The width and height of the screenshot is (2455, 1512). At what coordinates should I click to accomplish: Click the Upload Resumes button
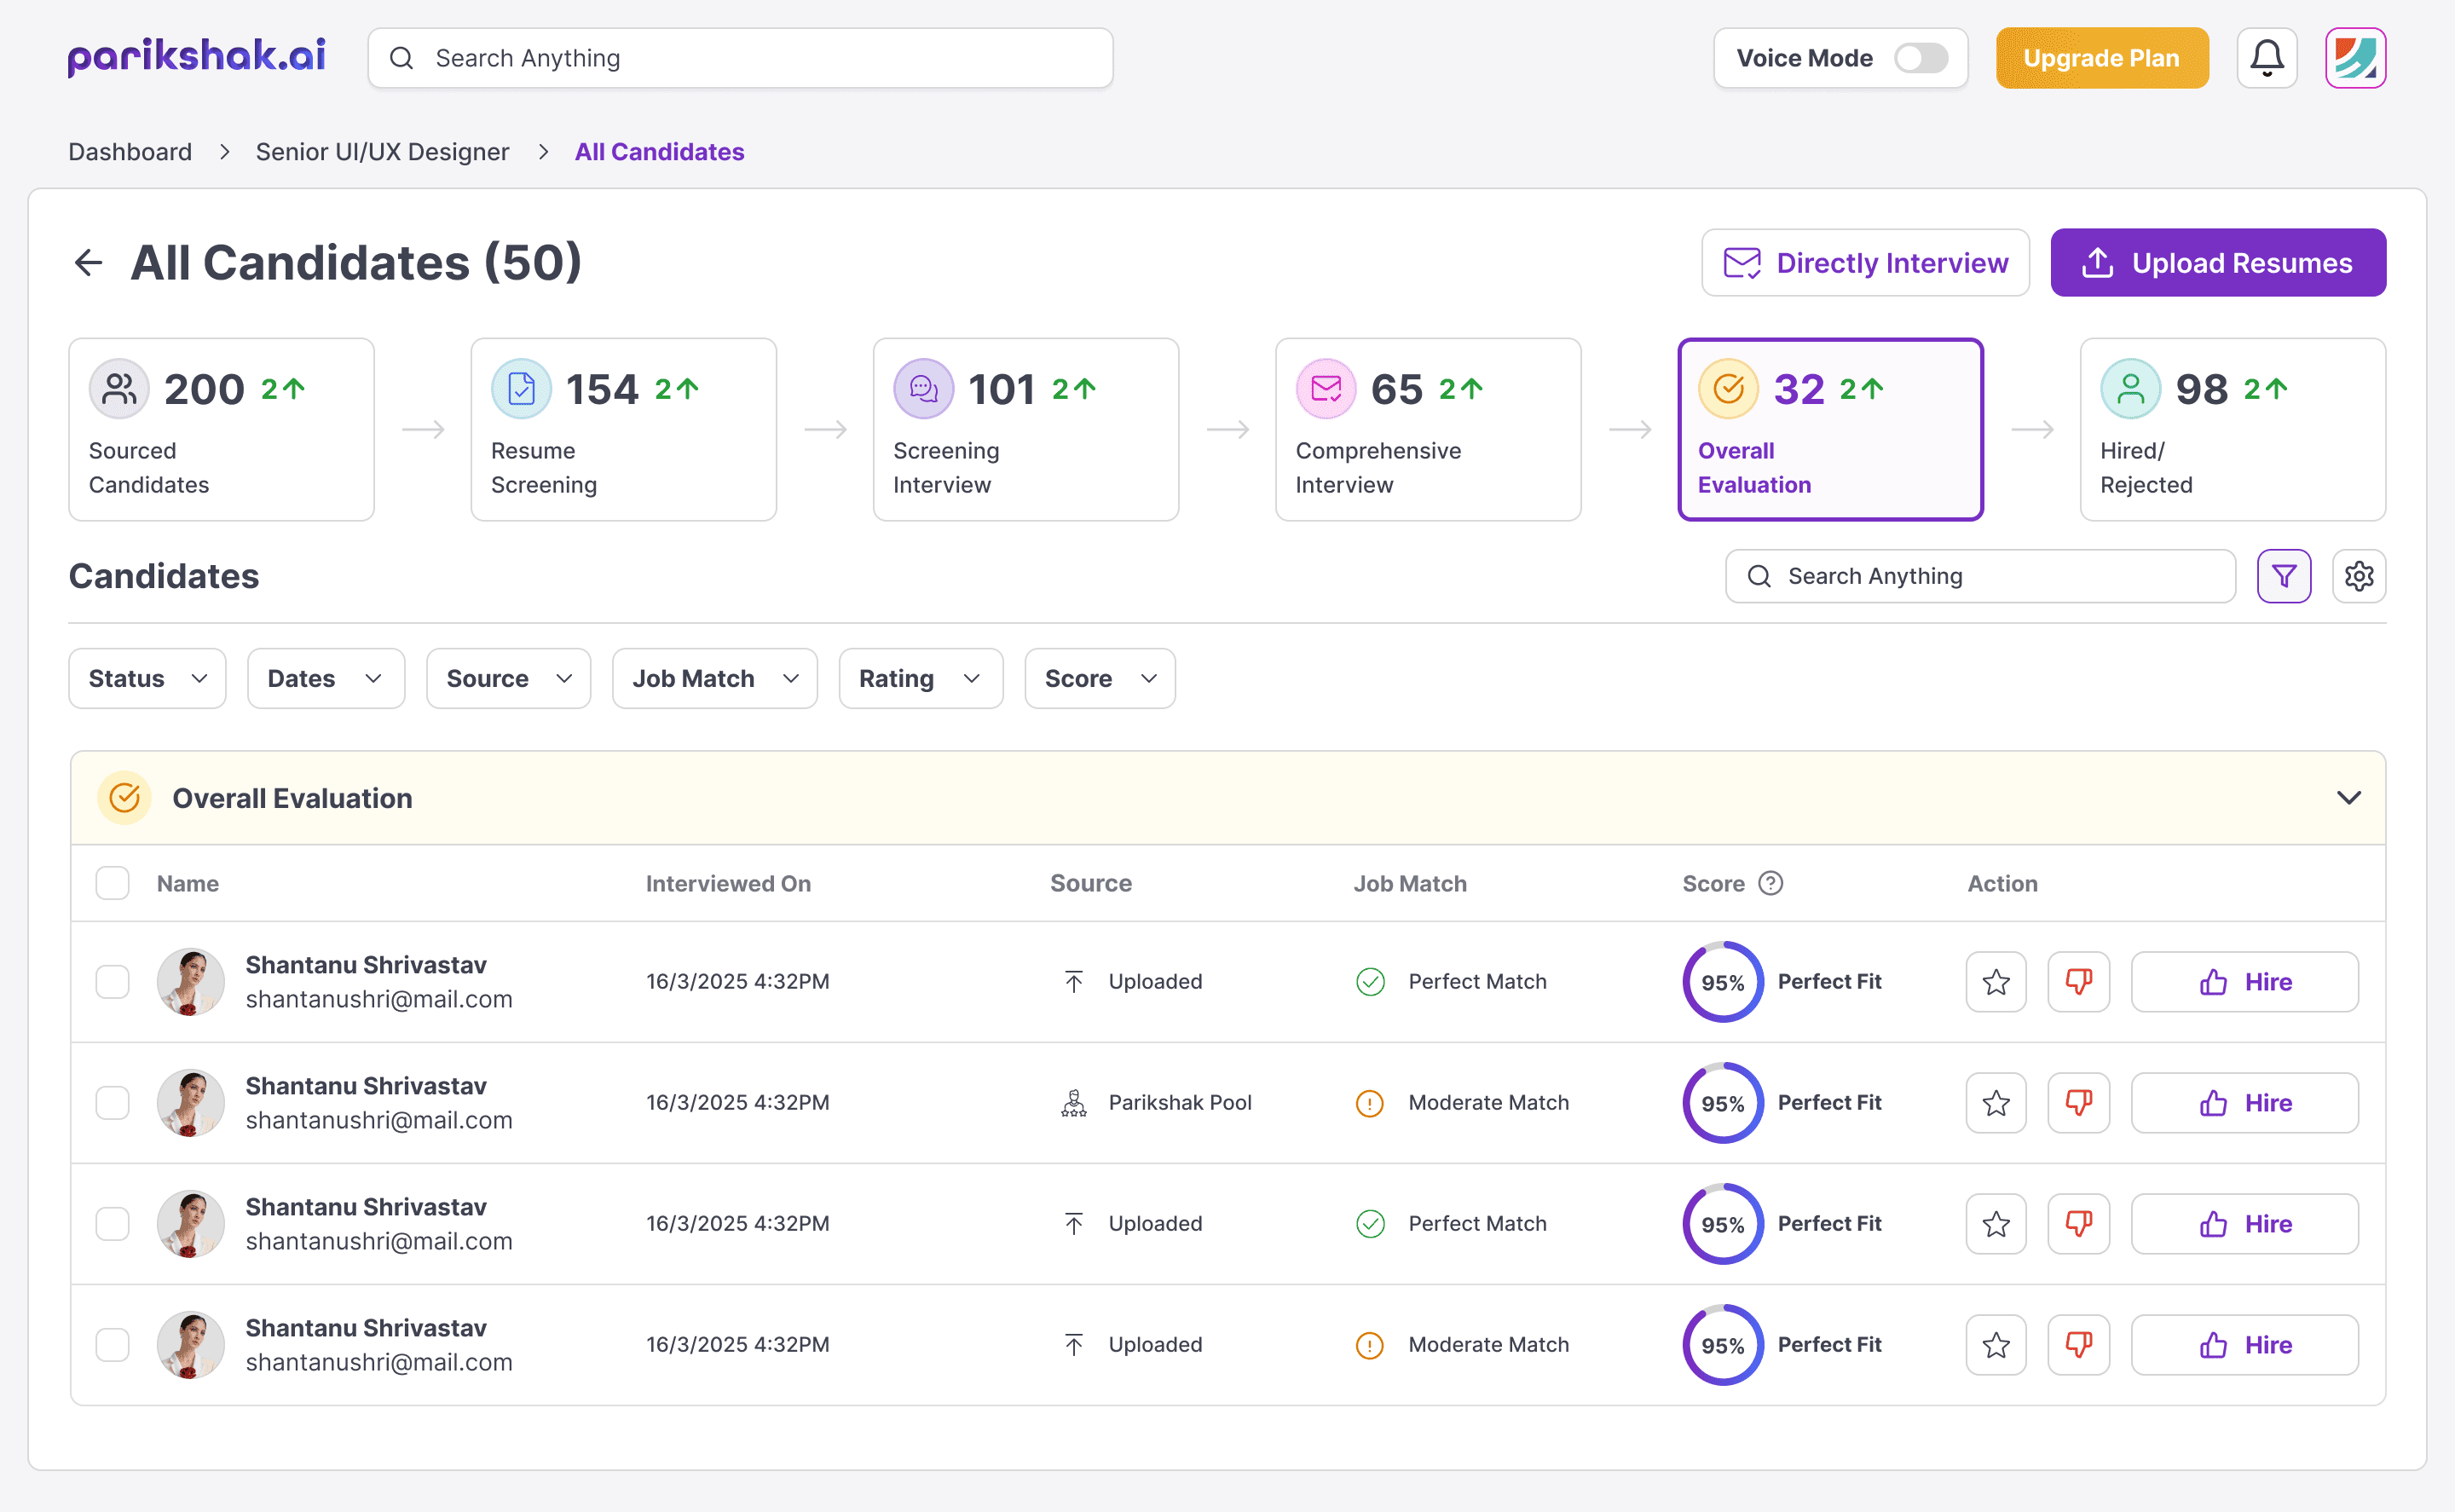click(2217, 263)
